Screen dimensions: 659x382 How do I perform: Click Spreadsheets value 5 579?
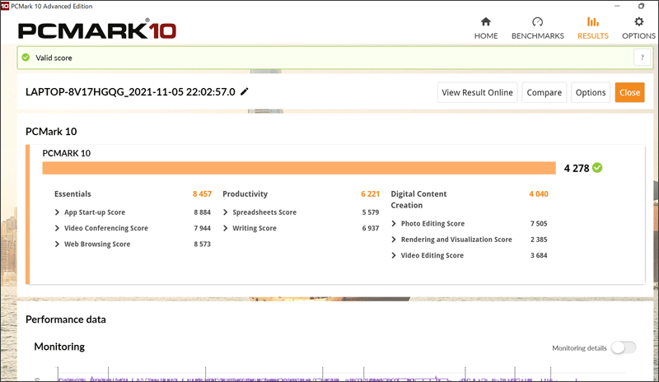[370, 212]
